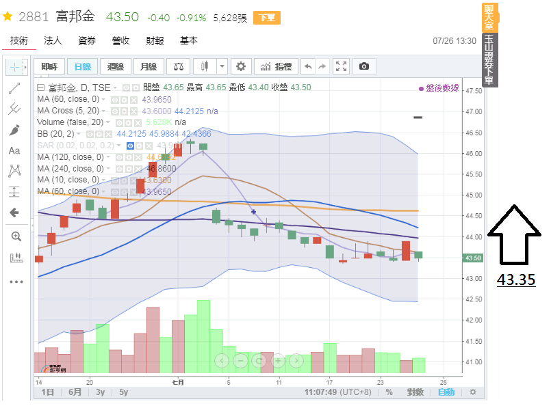Switch to 即時 realtime chart
The height and width of the screenshot is (410, 551).
49,66
